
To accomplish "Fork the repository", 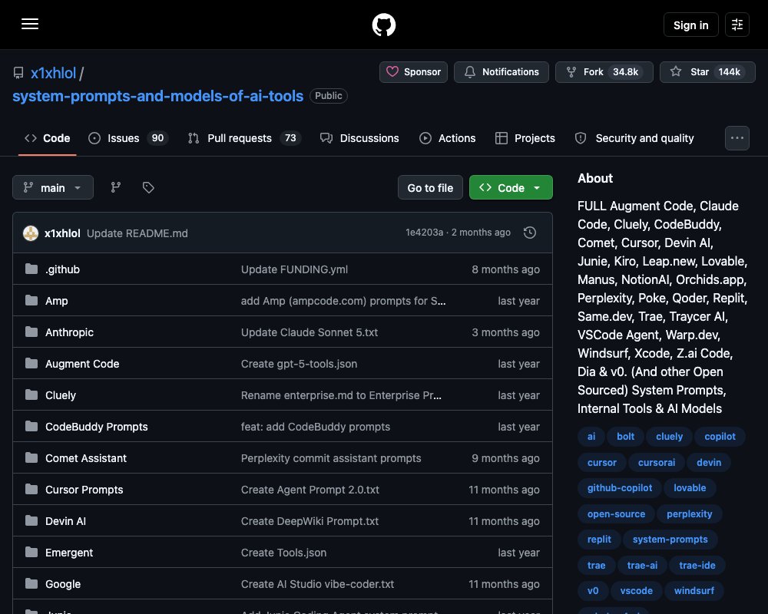I will pyautogui.click(x=604, y=72).
